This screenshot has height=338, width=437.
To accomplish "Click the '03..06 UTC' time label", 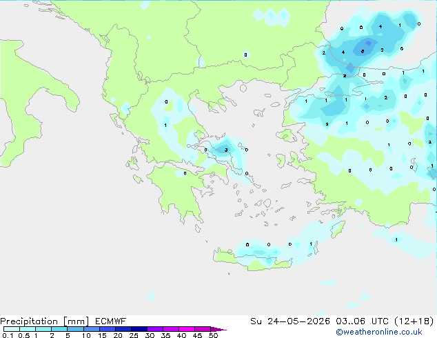I will [362, 321].
